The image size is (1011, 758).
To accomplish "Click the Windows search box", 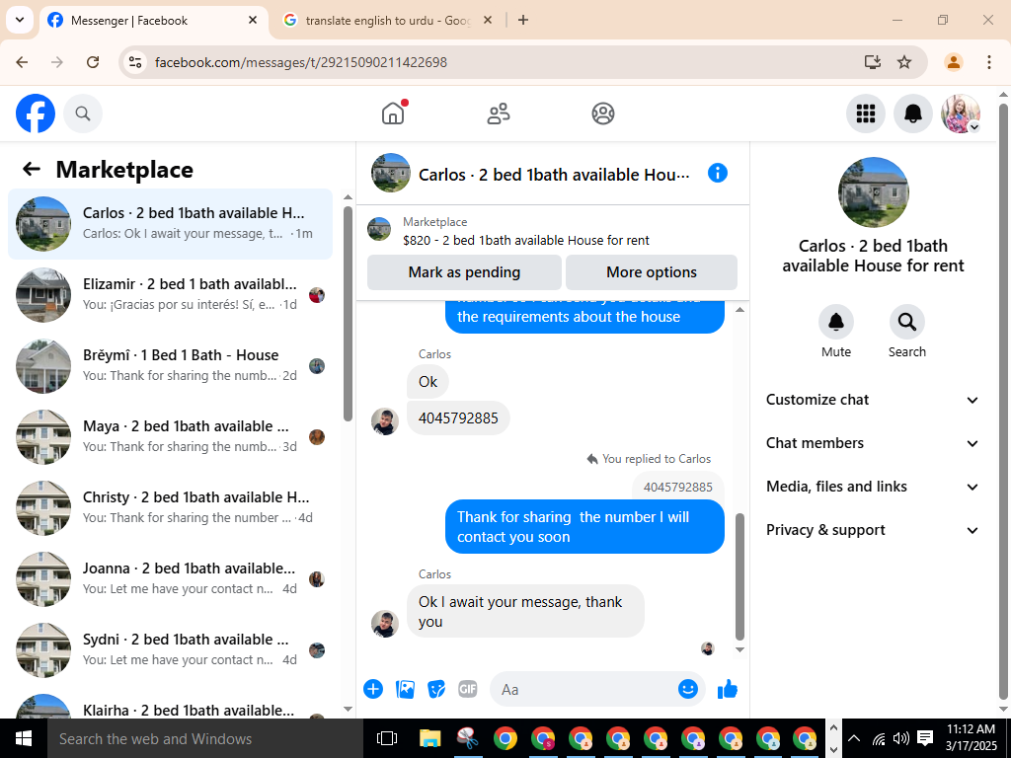I will (205, 738).
